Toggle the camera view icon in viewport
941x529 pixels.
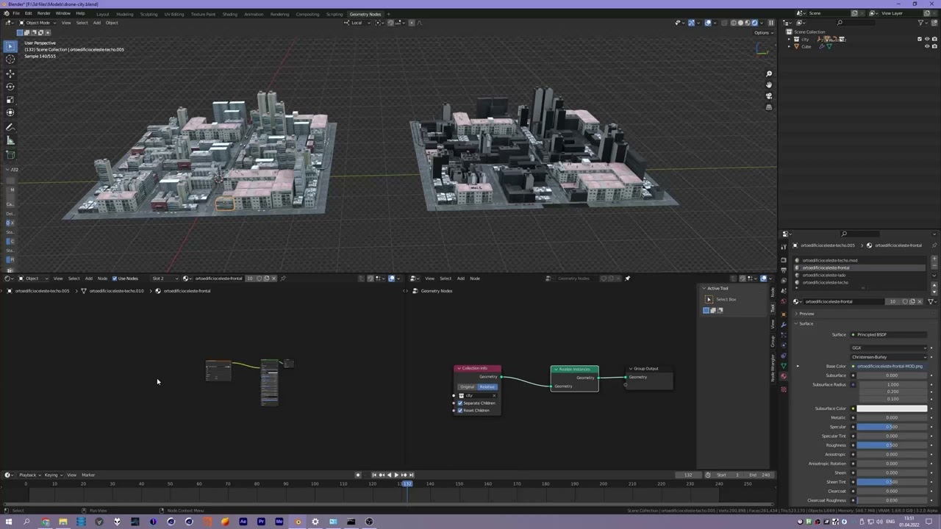tap(769, 96)
